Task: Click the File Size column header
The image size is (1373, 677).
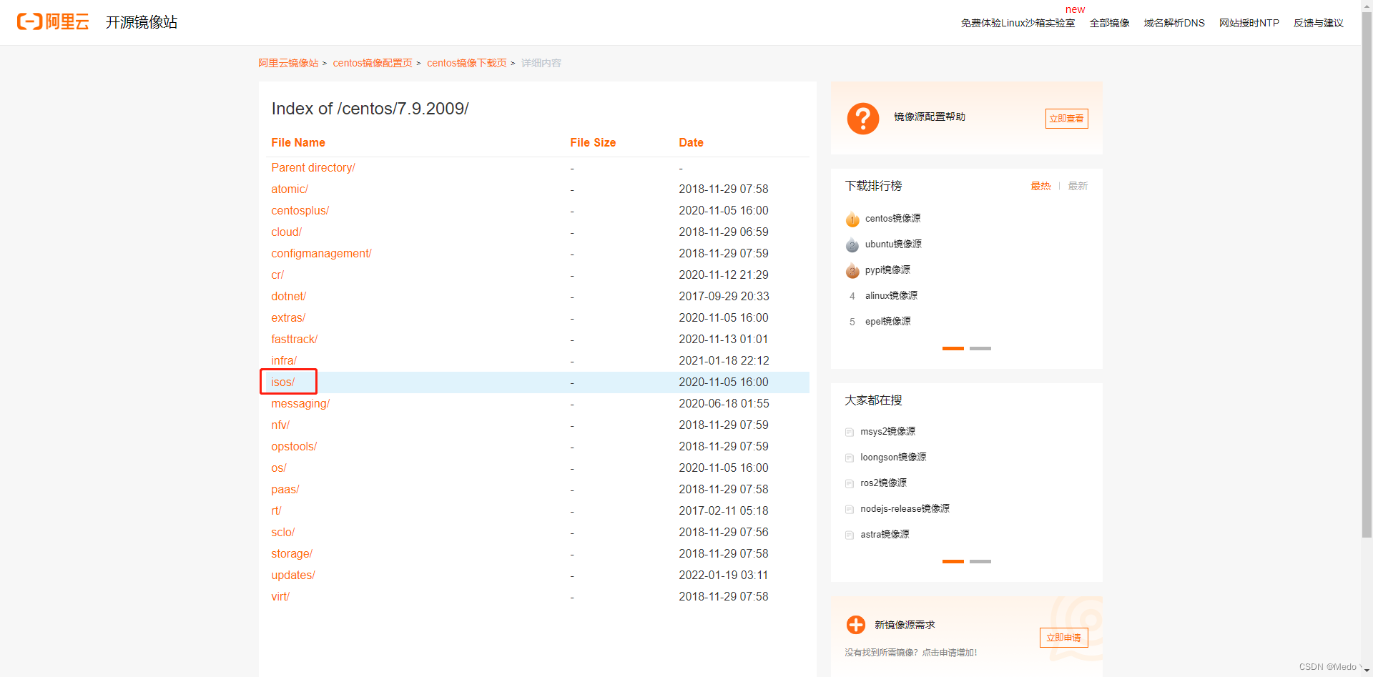Action: coord(593,142)
